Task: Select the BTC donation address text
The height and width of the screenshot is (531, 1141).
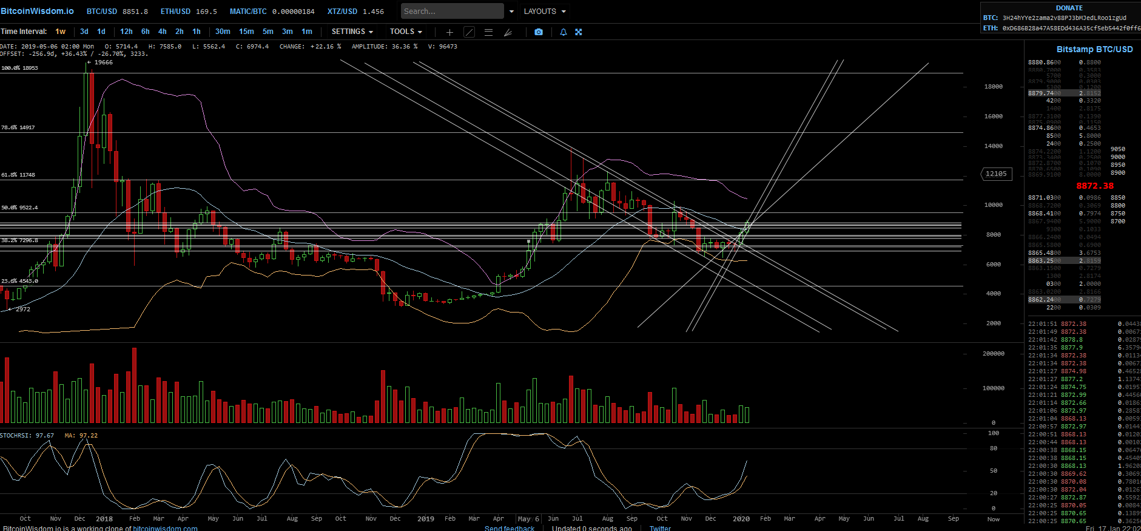Action: coord(1065,18)
